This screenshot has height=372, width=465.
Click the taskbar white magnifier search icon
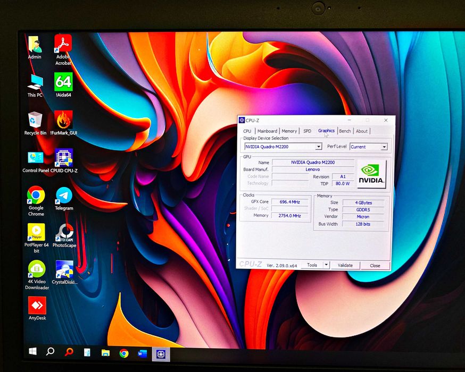[50, 352]
